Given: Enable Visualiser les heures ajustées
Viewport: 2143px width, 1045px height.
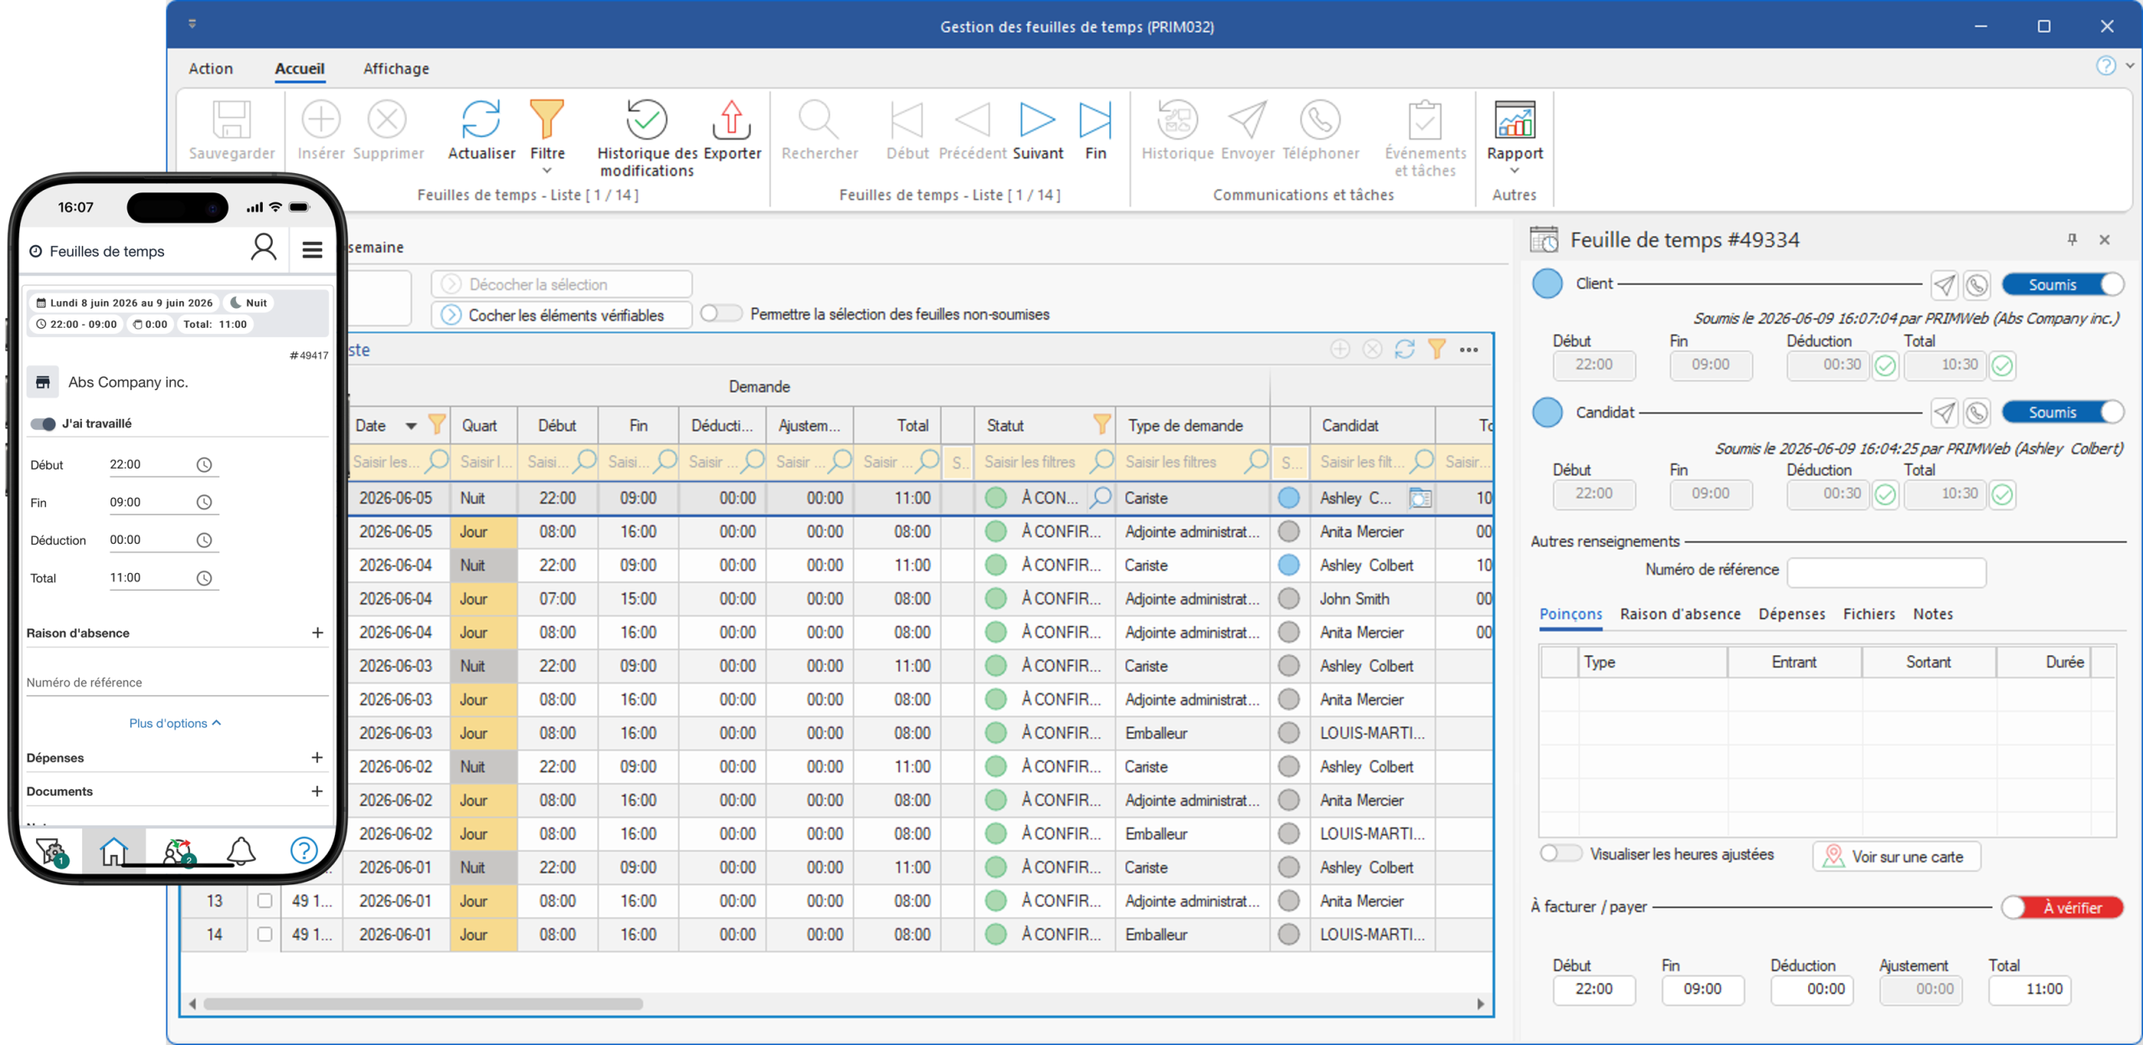Looking at the screenshot, I should point(1560,854).
